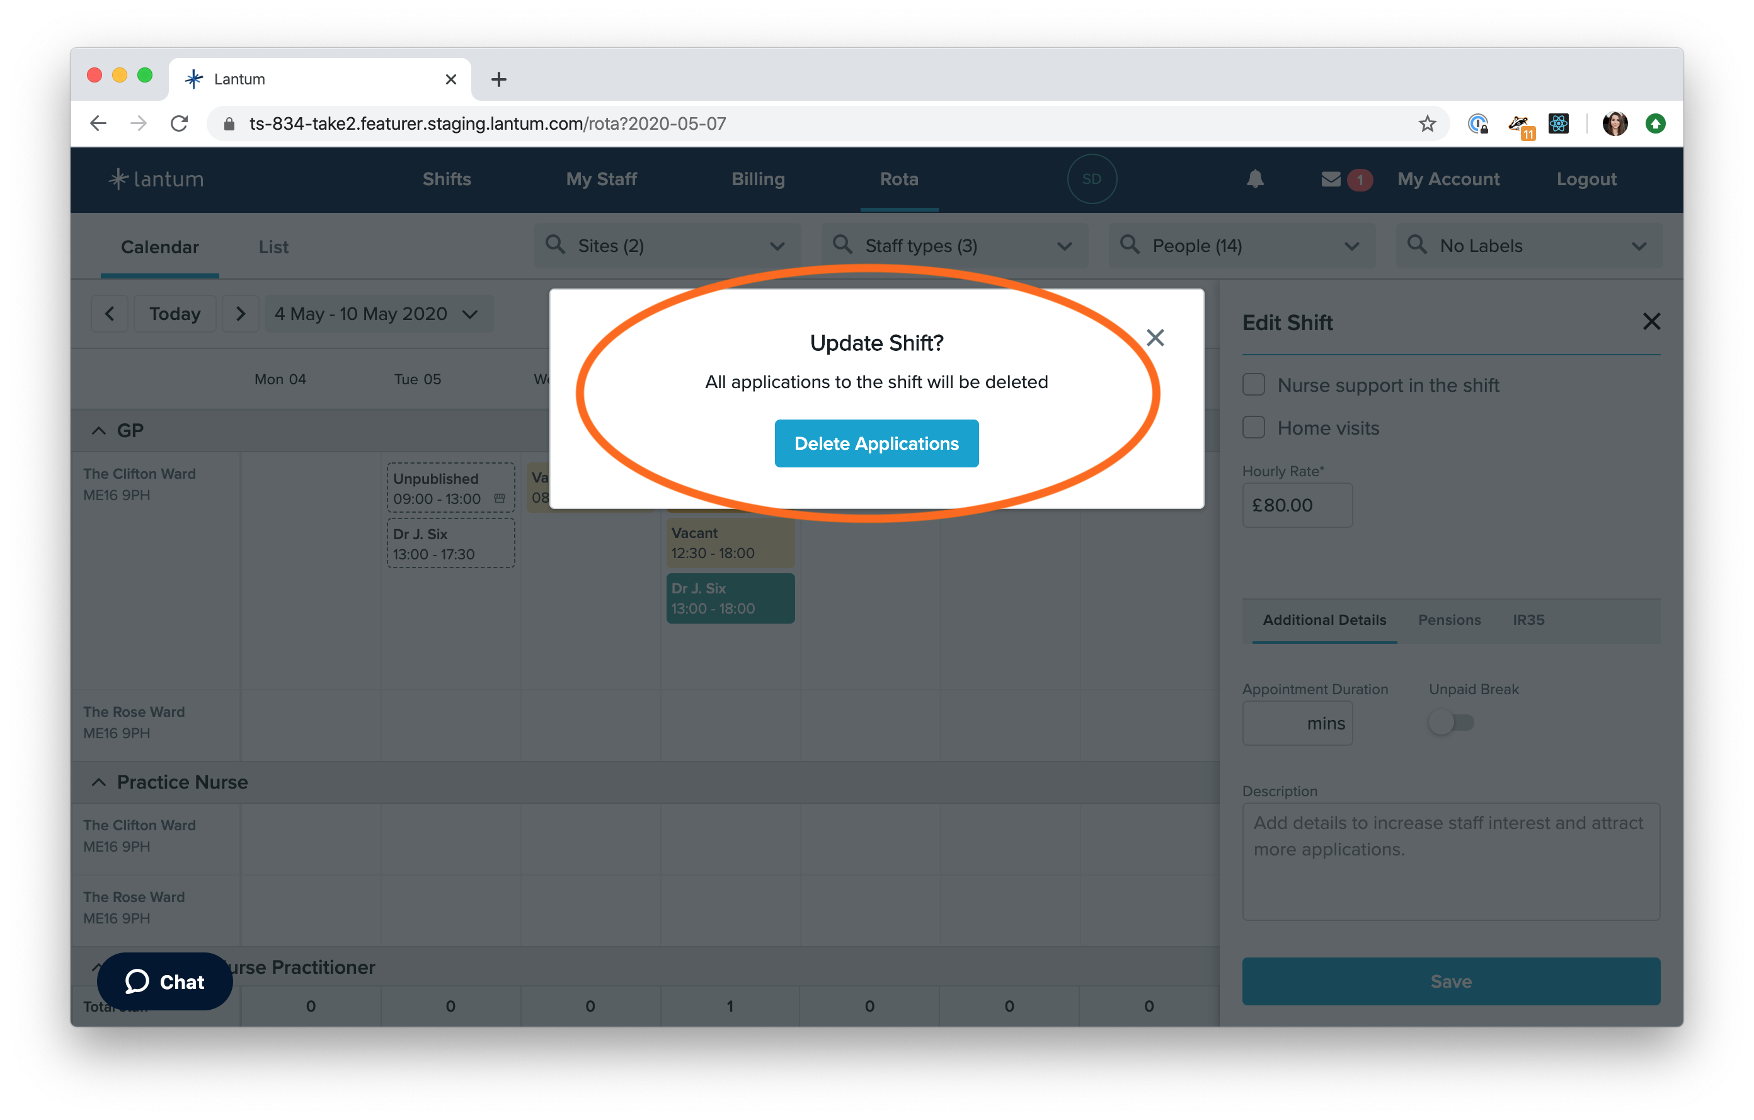
Task: Close the Update Shift dialog
Action: 1154,338
